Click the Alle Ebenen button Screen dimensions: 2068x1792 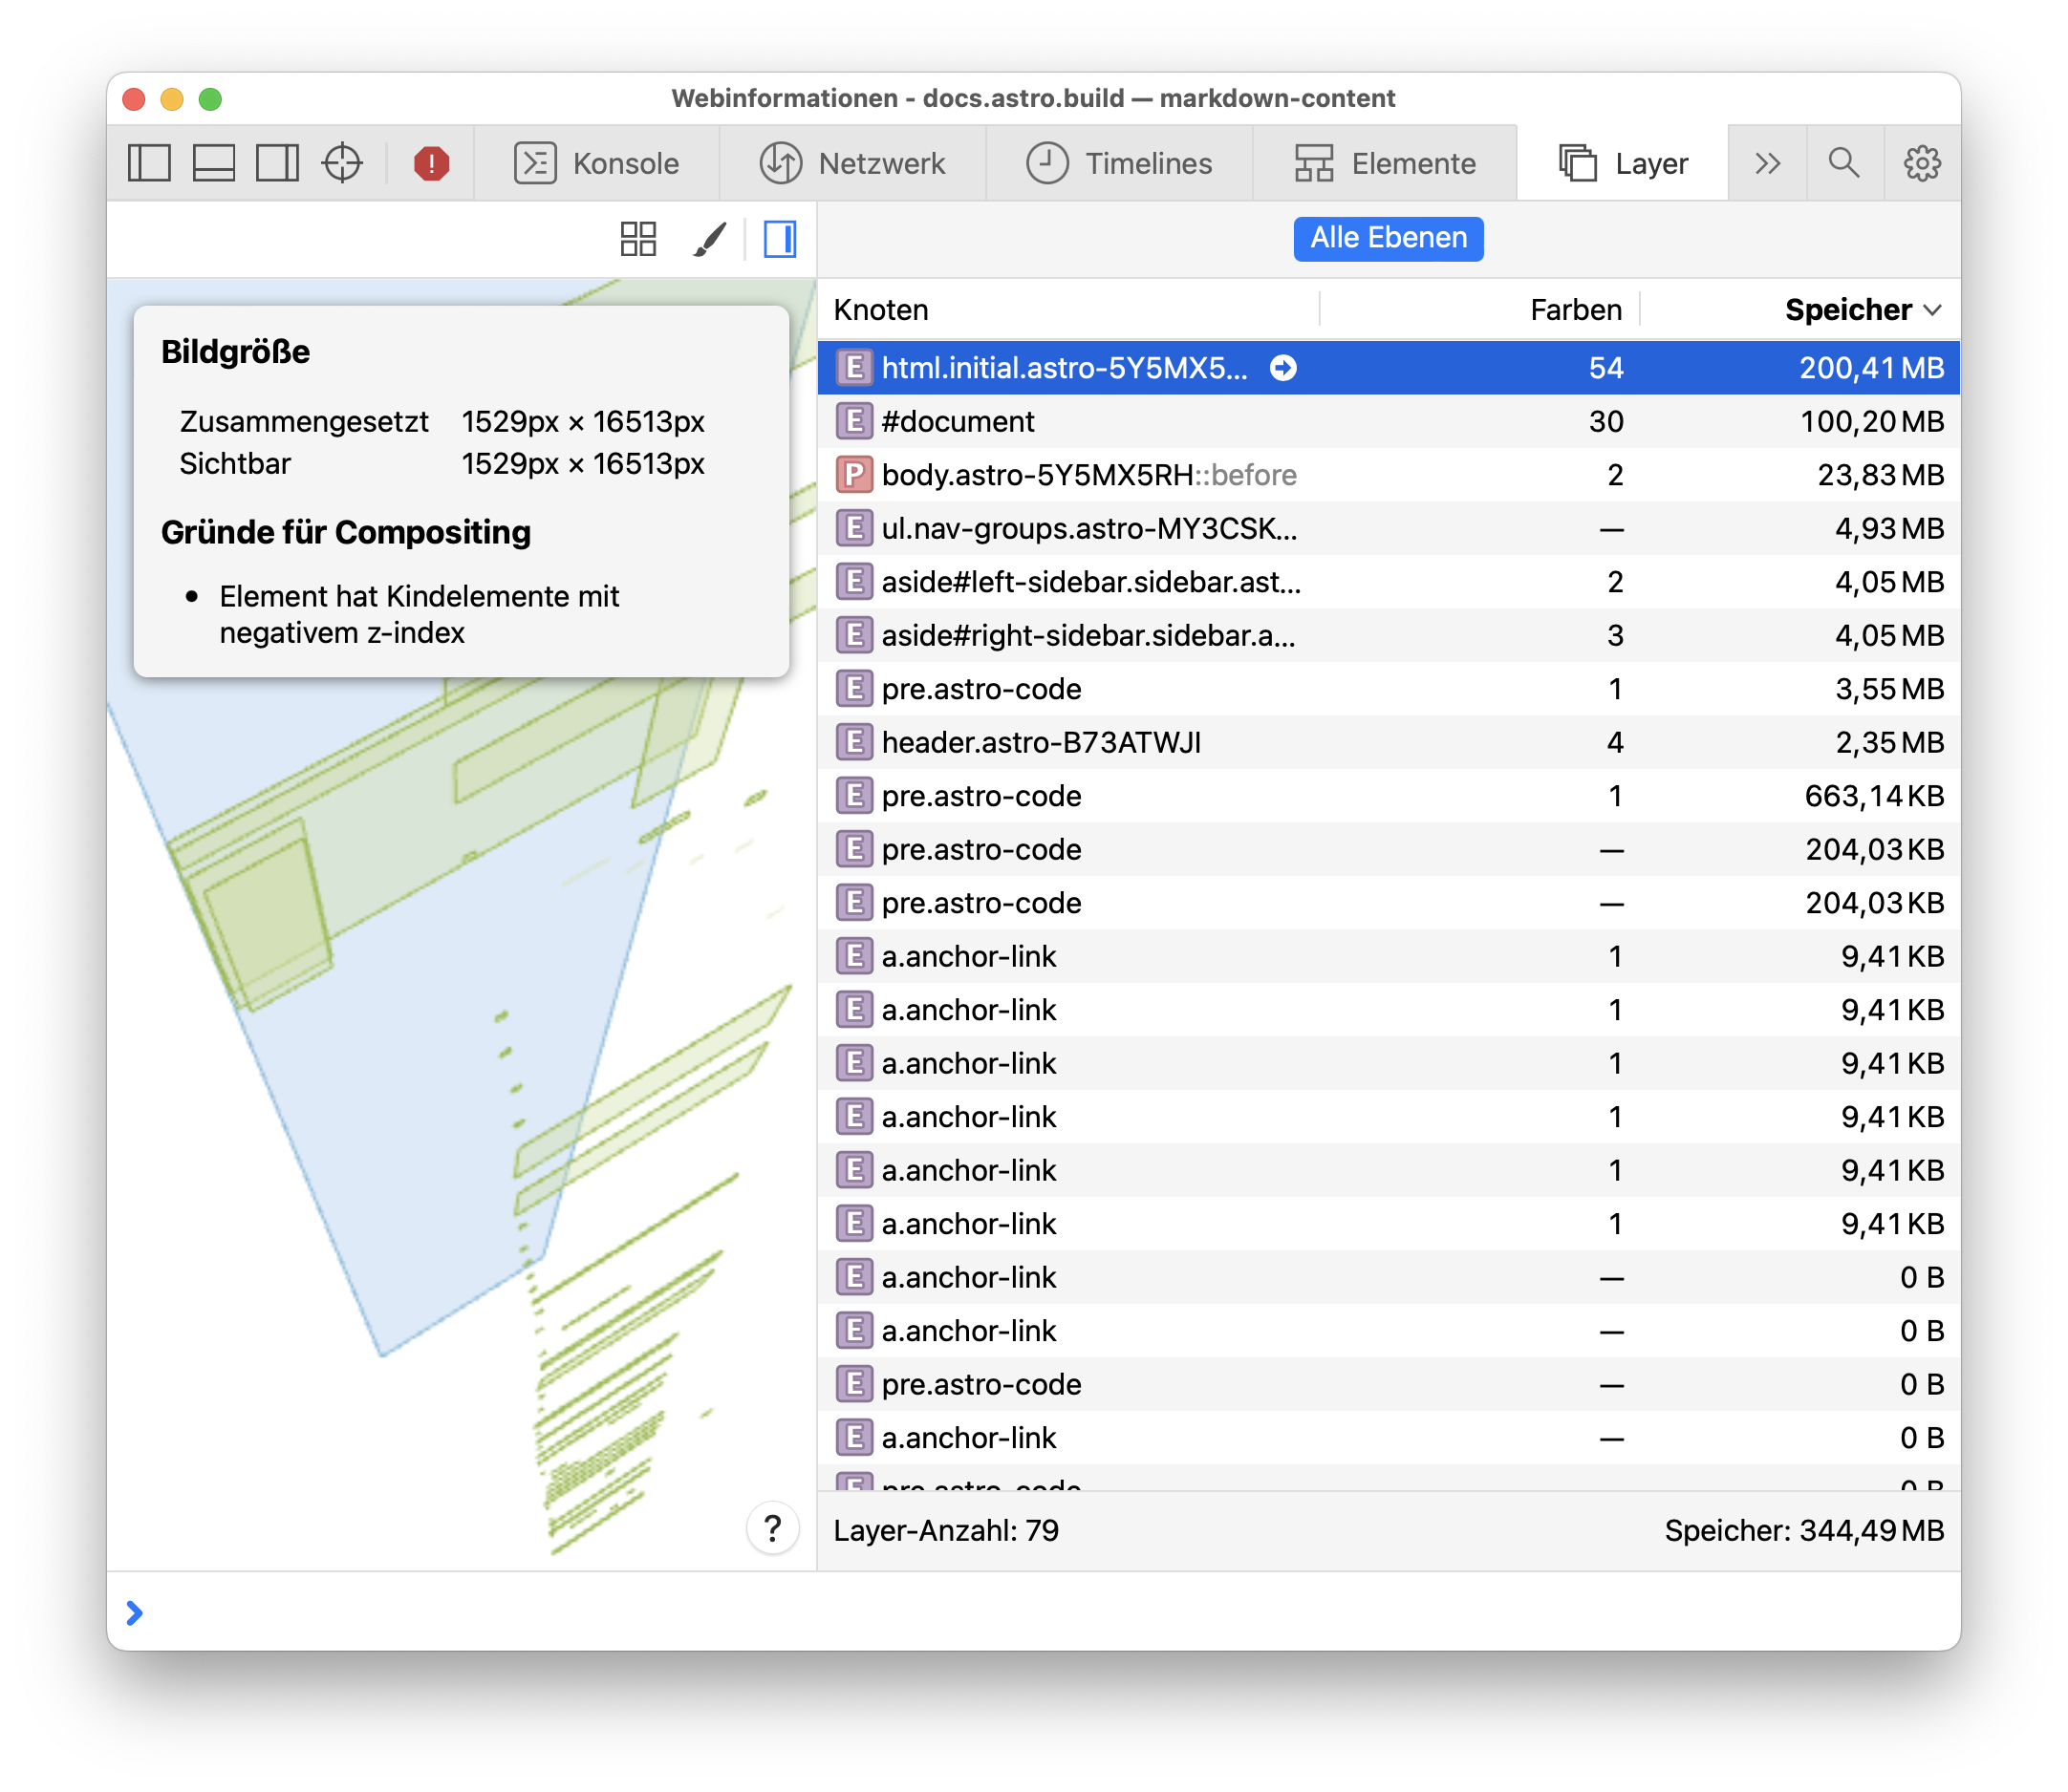pyautogui.click(x=1388, y=239)
